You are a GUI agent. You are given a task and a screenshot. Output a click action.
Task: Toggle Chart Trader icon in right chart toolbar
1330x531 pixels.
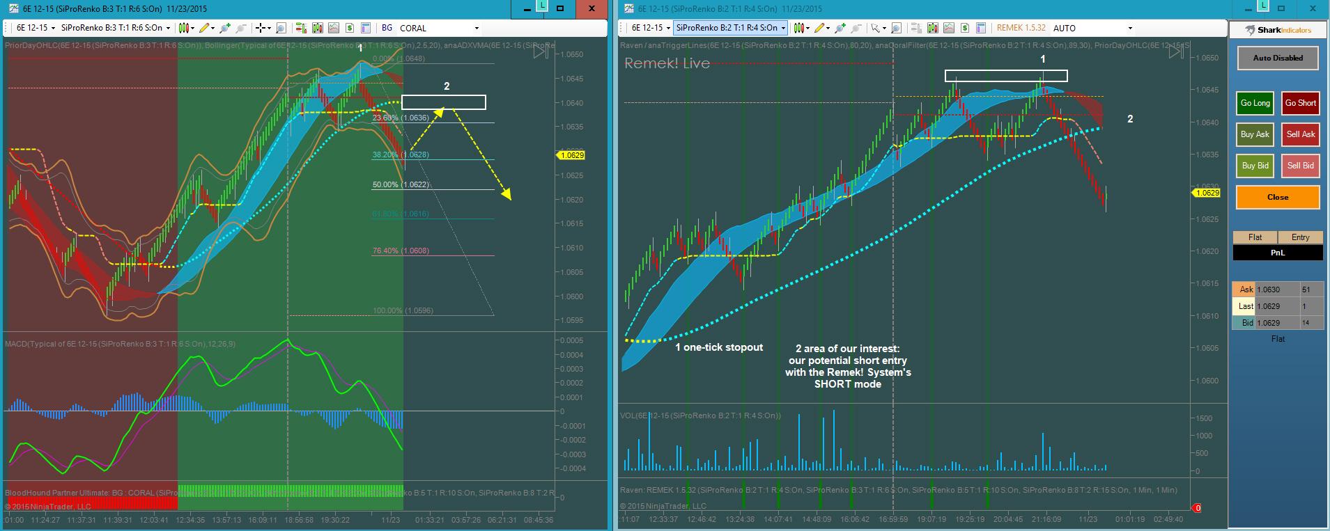click(916, 28)
